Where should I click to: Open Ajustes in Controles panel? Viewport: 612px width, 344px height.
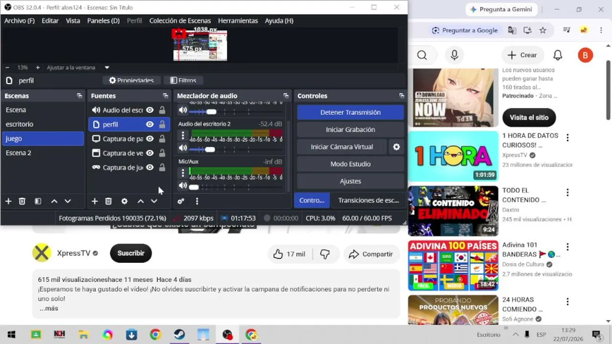(350, 181)
